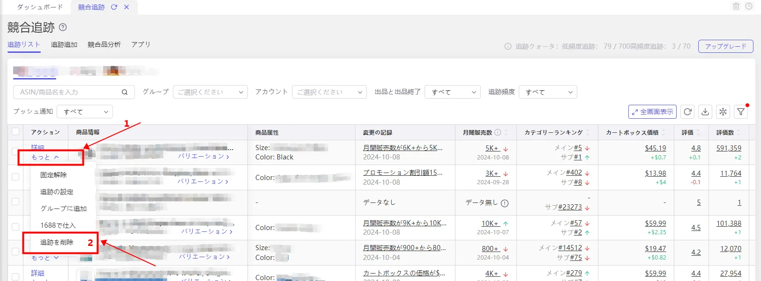This screenshot has height=281, width=761.
Task: Click the アップグレード button
Action: (x=725, y=46)
